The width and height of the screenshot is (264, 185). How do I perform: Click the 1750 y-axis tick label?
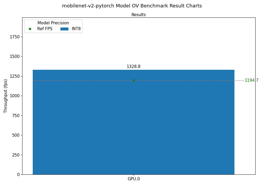click(x=15, y=37)
